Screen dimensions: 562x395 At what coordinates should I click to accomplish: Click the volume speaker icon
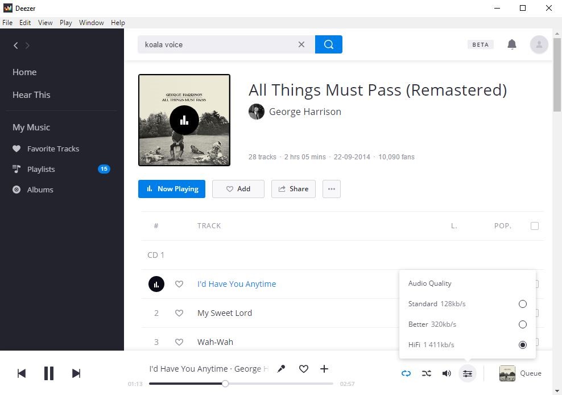coord(447,373)
